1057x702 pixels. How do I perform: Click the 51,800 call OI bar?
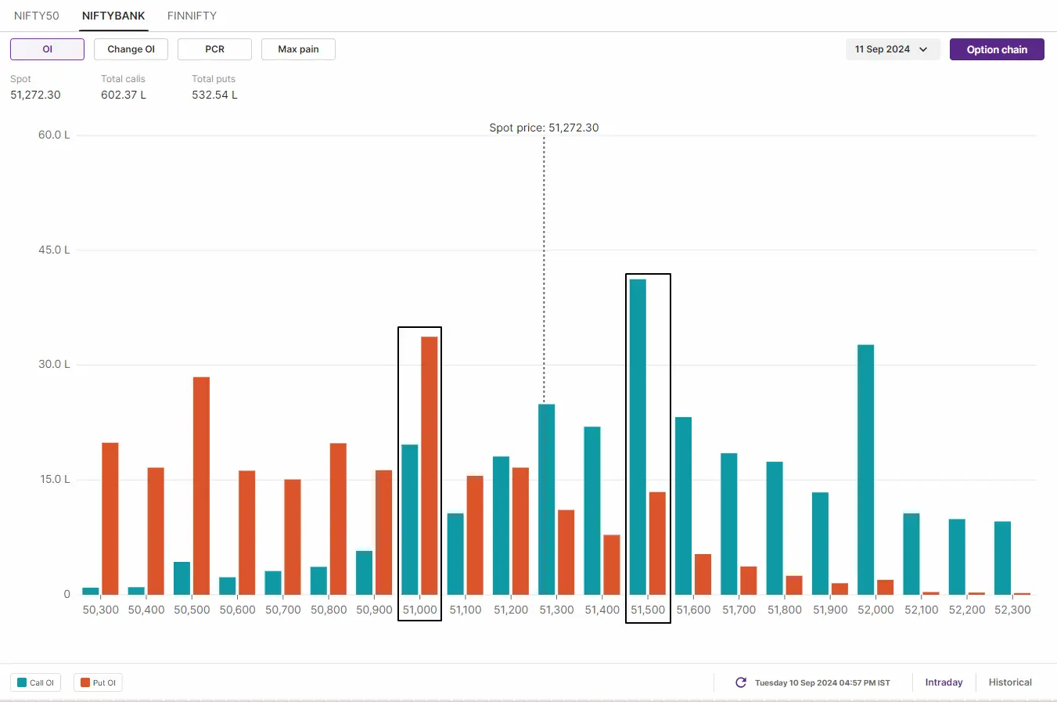(x=775, y=528)
